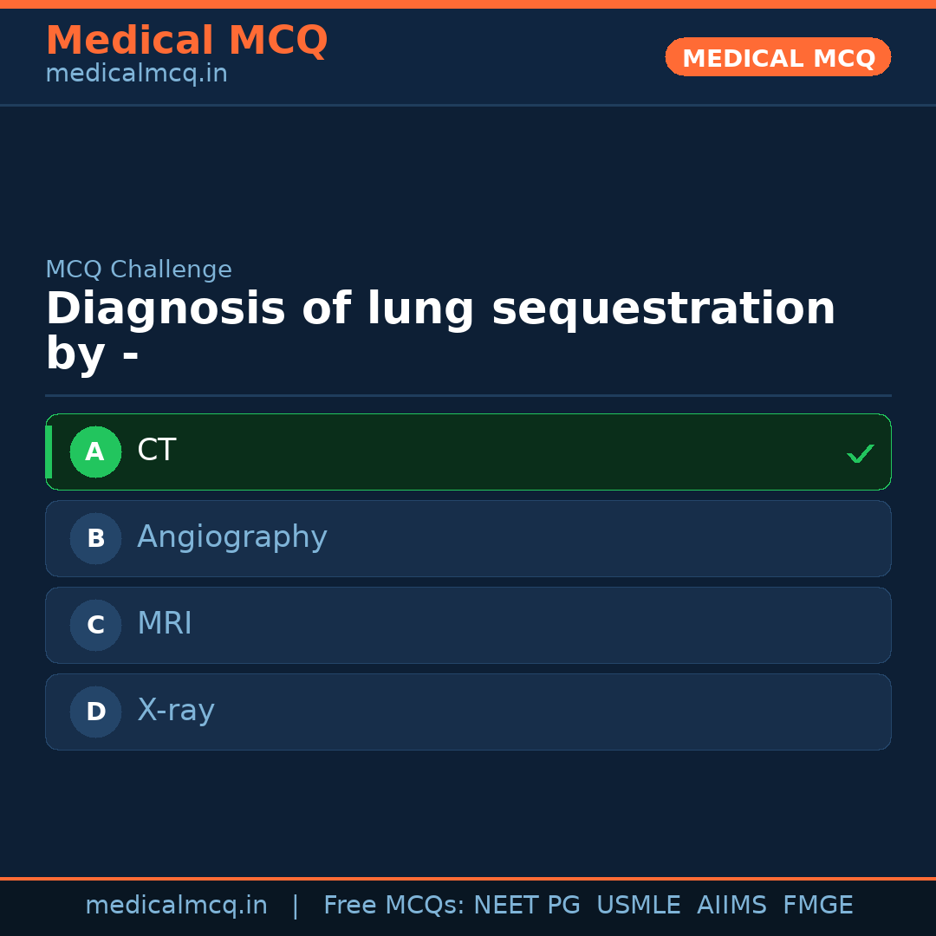The height and width of the screenshot is (936, 936).
Task: Select the circular A badge icon
Action: point(95,452)
